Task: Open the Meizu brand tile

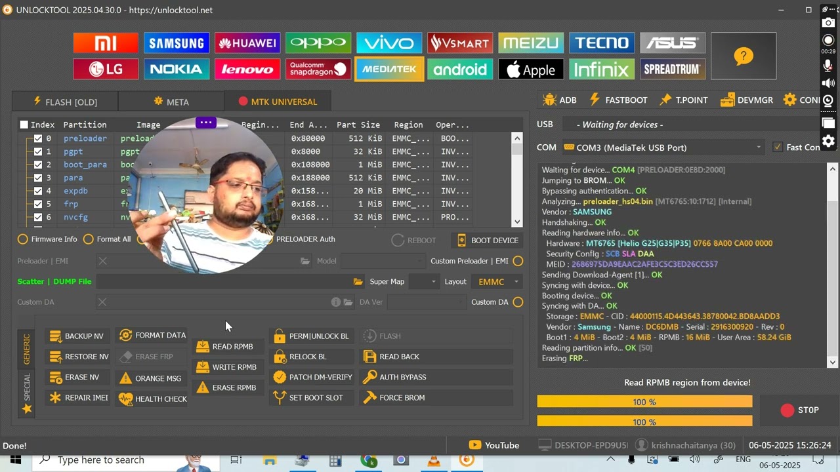Action: [531, 43]
